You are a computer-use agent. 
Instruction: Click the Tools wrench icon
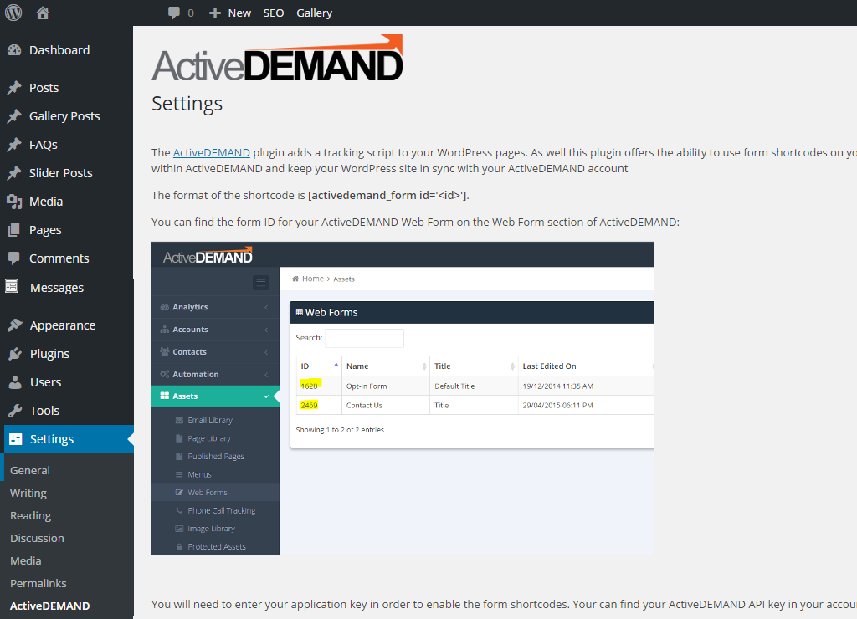(15, 411)
